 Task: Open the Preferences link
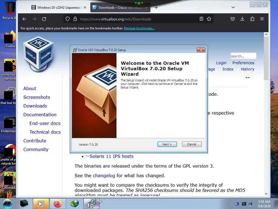click(x=243, y=63)
